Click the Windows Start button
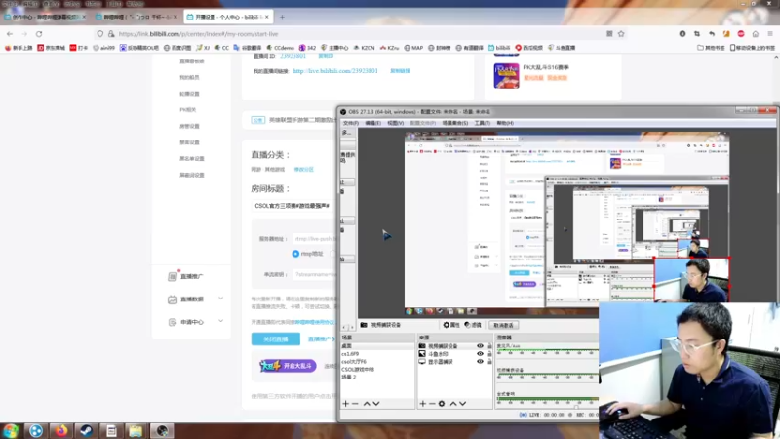The width and height of the screenshot is (780, 439). click(11, 430)
